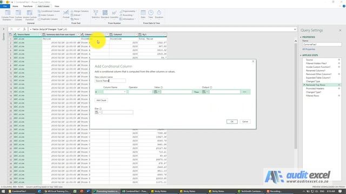The width and height of the screenshot is (346, 194).
Task: Click the Value type selector icon
Action: point(157,92)
